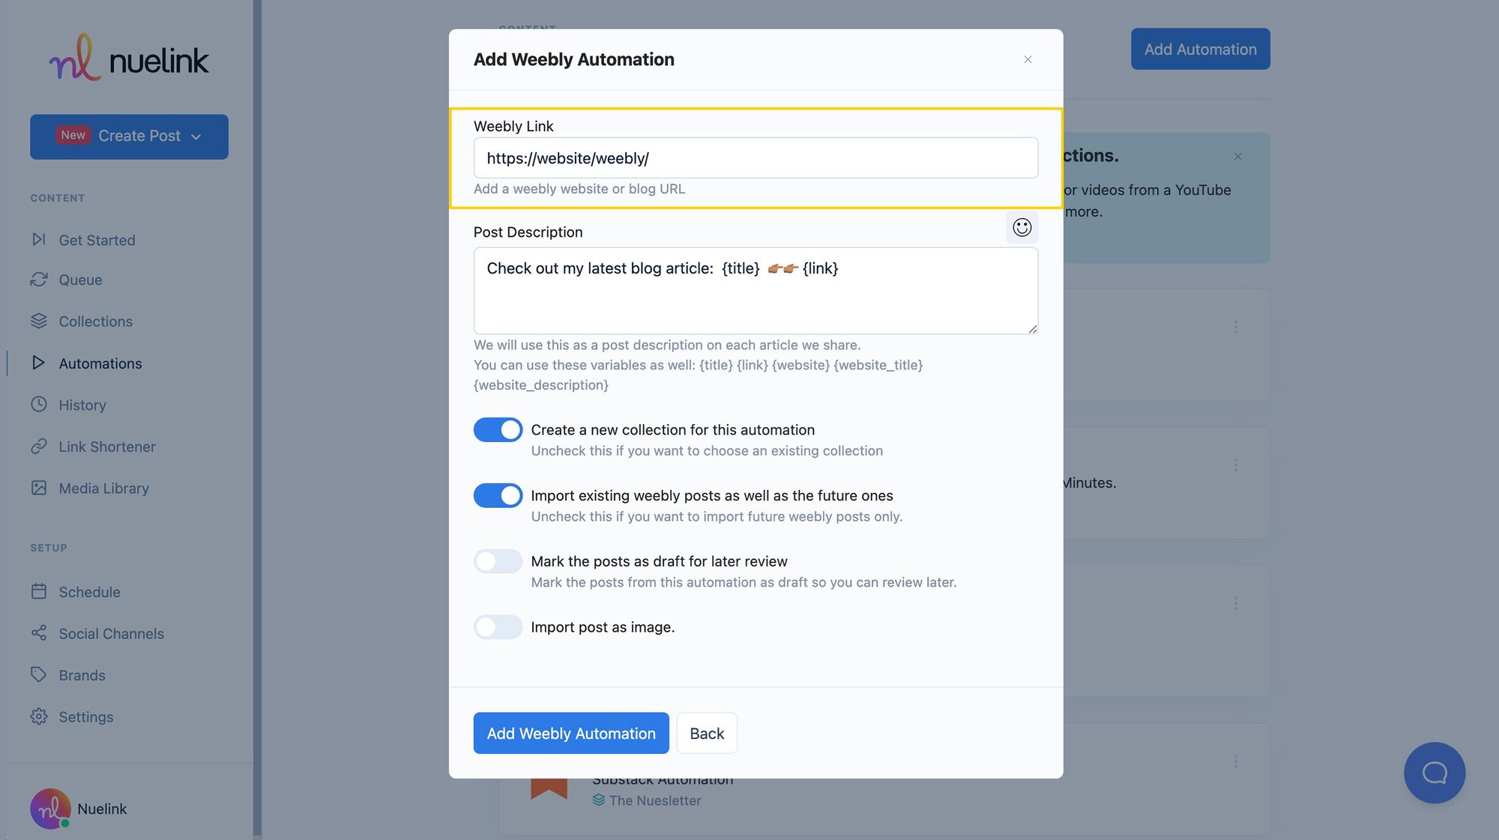Open the Queue icon in the sidebar
1499x840 pixels.
click(x=38, y=280)
